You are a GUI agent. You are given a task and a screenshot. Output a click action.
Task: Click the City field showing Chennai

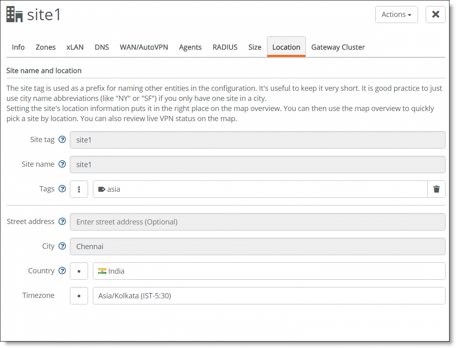pyautogui.click(x=257, y=247)
